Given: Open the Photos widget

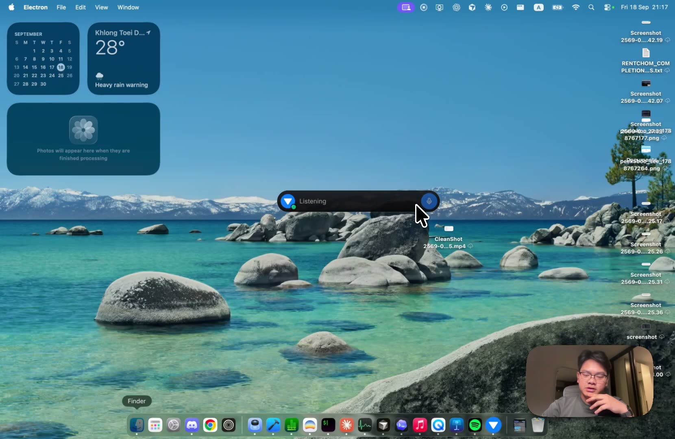Looking at the screenshot, I should [83, 139].
